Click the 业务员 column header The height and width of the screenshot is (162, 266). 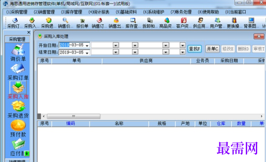tap(202, 61)
